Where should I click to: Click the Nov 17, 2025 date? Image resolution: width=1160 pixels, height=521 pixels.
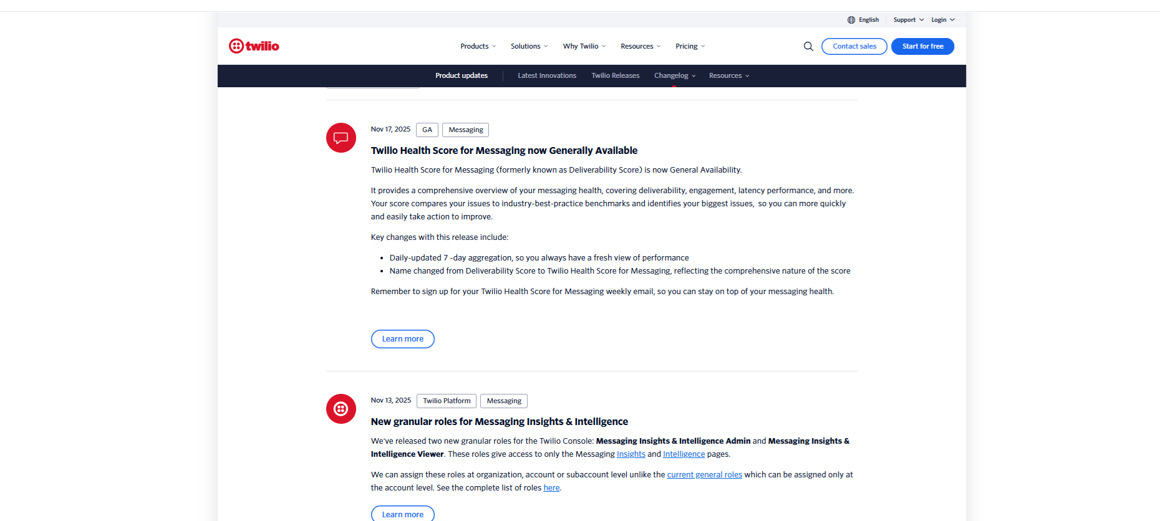pos(390,130)
